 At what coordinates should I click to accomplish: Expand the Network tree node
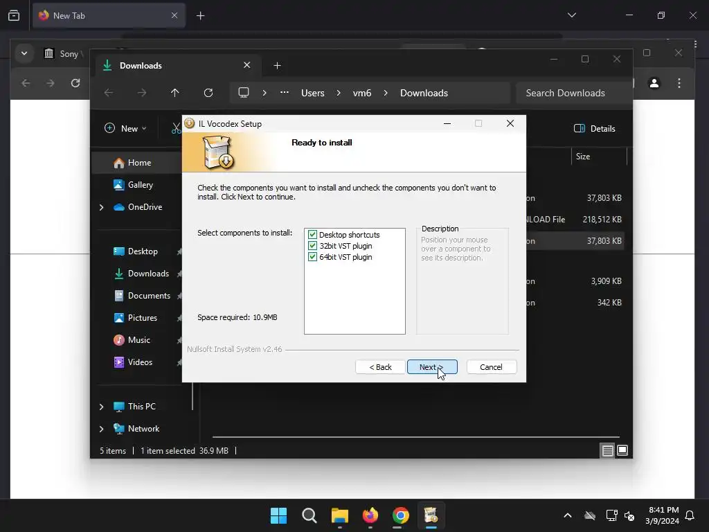point(102,429)
